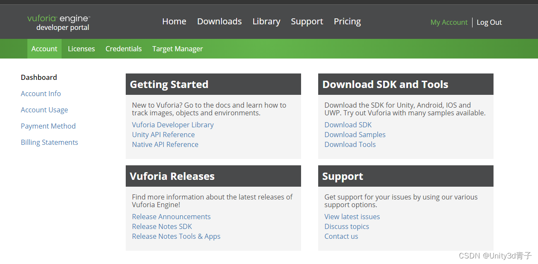This screenshot has width=538, height=264.
Task: Switch to the Credentials tab
Action: click(124, 49)
